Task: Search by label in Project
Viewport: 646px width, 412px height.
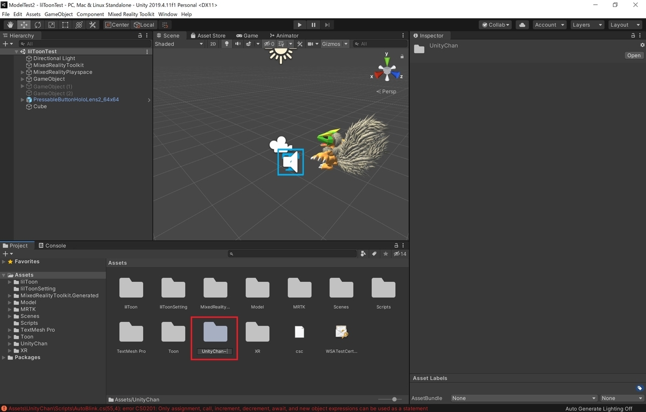Action: (374, 254)
